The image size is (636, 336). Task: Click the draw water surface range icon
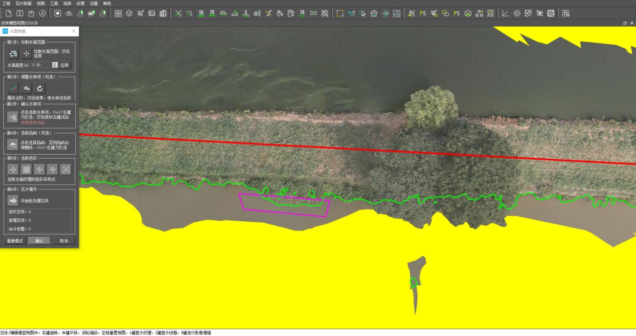click(13, 53)
